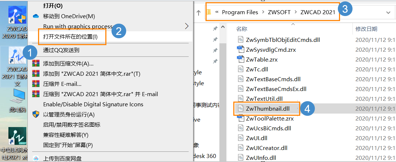The width and height of the screenshot is (396, 162).
Task: Choose 压缩到 "ZWCAD 2021 简体中文.rar" 并 E-mail
Action: pyautogui.click(x=101, y=94)
